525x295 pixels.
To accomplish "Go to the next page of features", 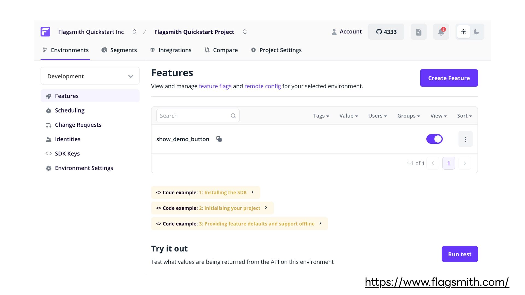I will 465,163.
